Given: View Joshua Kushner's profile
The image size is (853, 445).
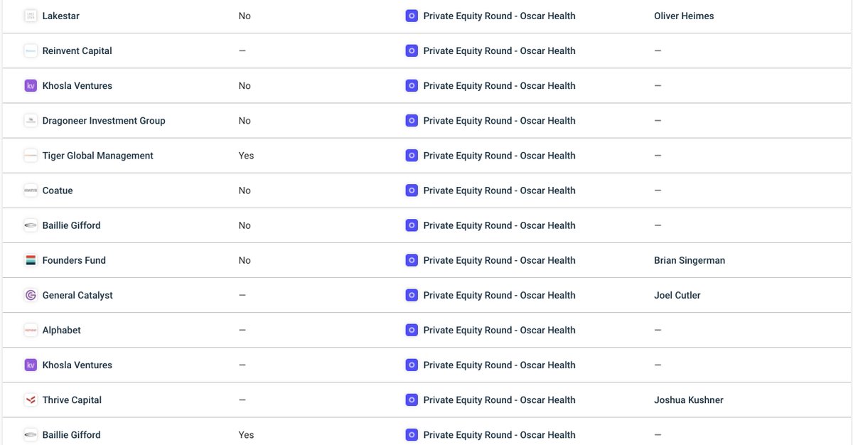Looking at the screenshot, I should click(x=688, y=400).
